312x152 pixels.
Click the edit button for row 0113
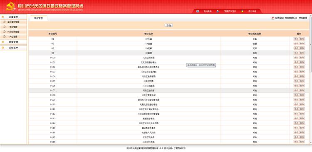click(x=296, y=118)
